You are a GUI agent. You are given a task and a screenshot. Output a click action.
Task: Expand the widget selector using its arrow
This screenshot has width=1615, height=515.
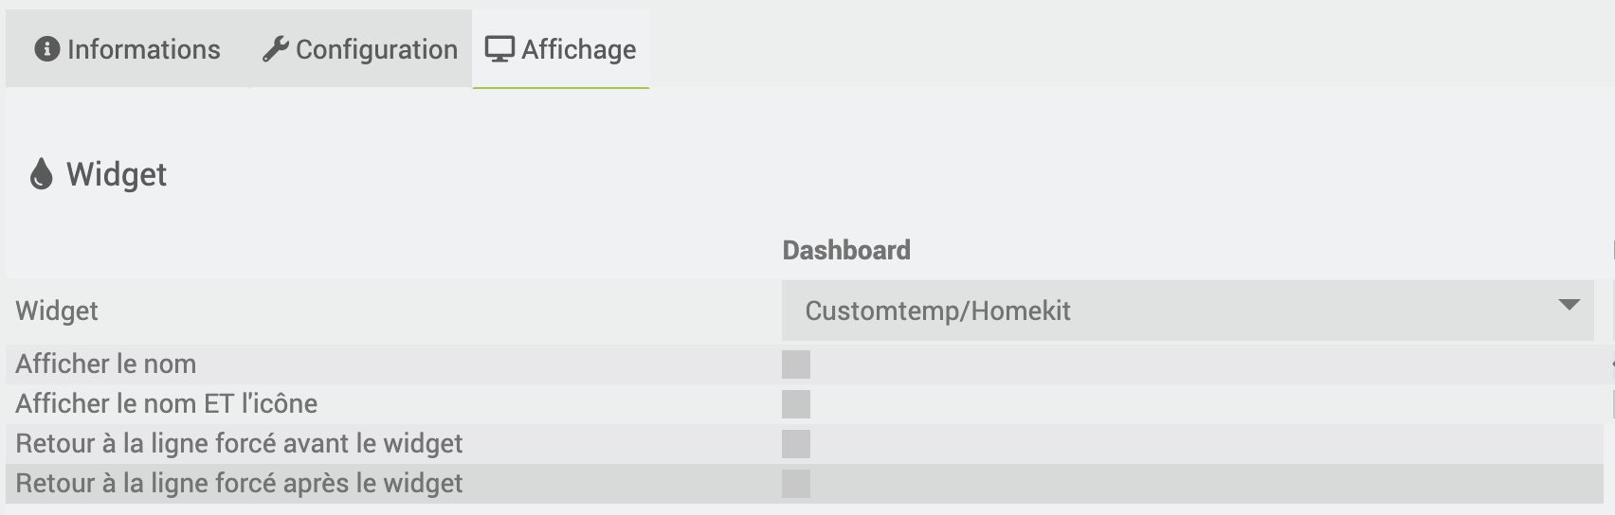1569,305
